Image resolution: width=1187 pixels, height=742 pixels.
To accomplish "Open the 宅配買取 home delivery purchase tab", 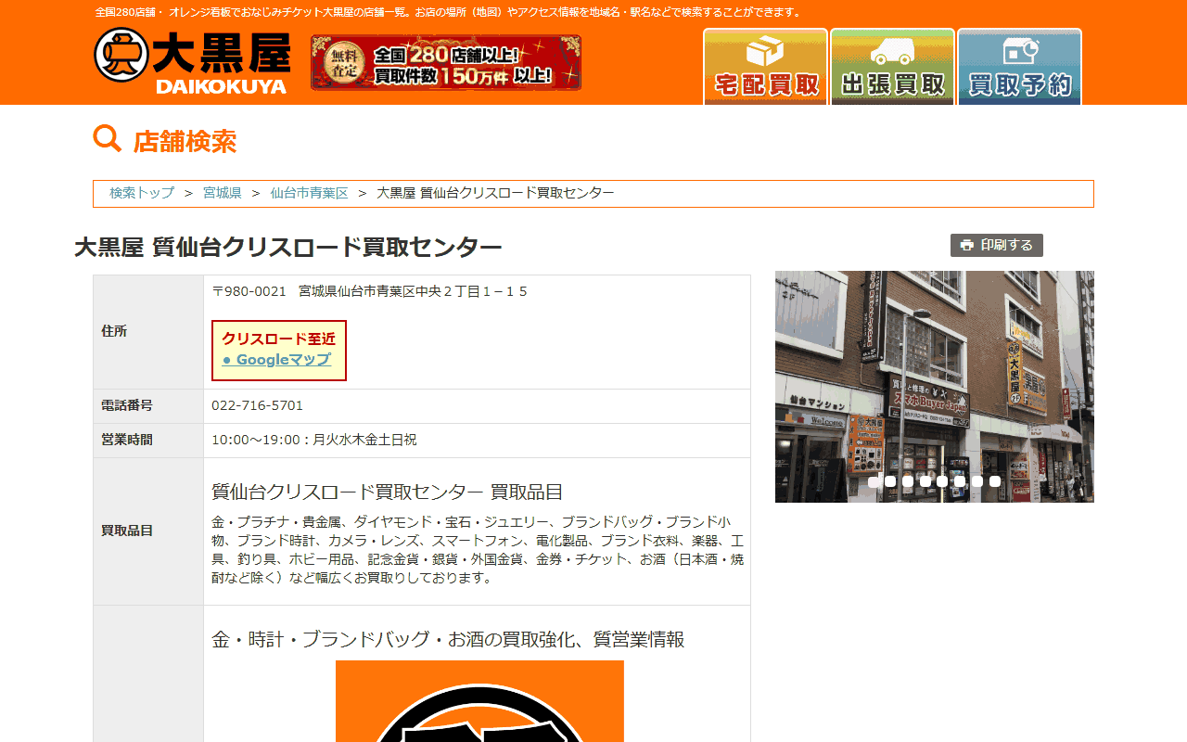I will tap(765, 67).
